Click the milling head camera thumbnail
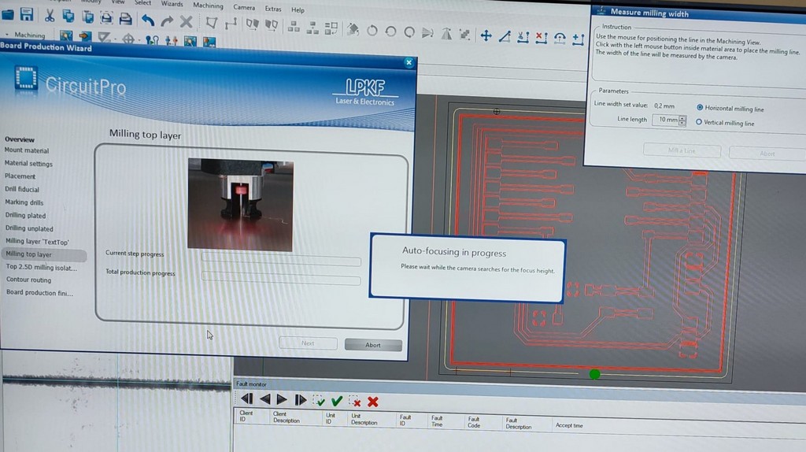806x452 pixels. [241, 206]
